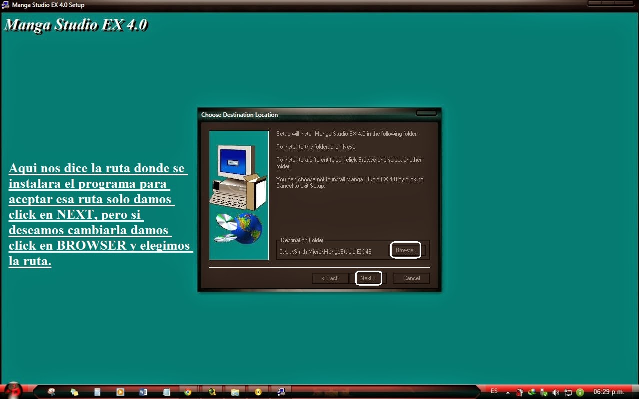
Task: Click the destination path C:\...\Smith Micro\MangaStudio EX 4E
Action: tap(325, 252)
